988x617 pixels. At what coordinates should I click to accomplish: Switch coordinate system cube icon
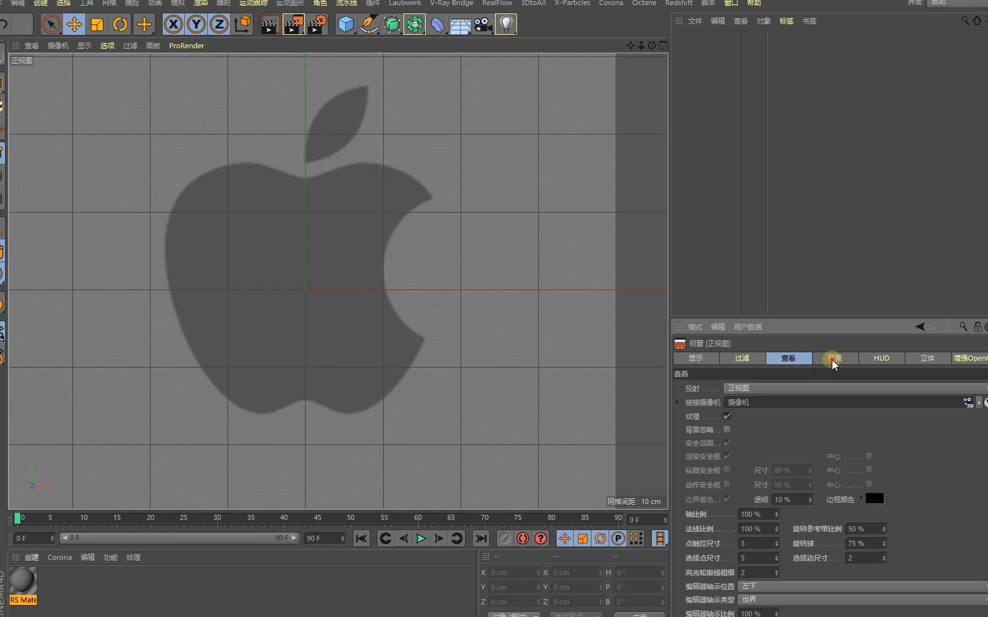tap(242, 25)
